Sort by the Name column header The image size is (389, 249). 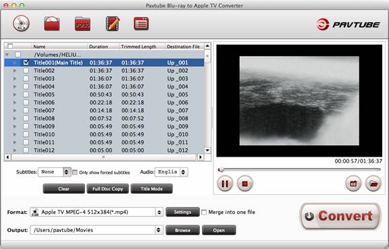click(x=60, y=47)
